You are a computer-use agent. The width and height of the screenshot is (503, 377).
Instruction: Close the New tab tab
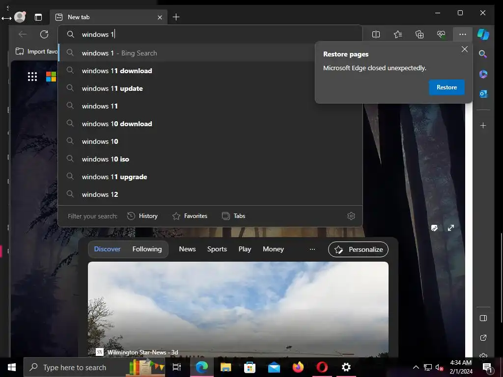(160, 17)
